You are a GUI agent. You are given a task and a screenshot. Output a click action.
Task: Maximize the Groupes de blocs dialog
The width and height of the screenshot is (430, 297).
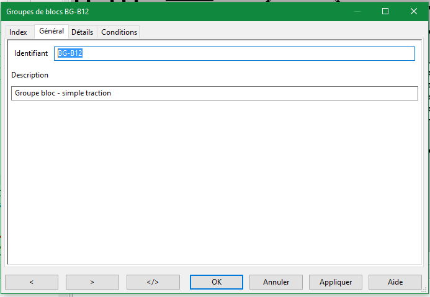click(x=385, y=11)
